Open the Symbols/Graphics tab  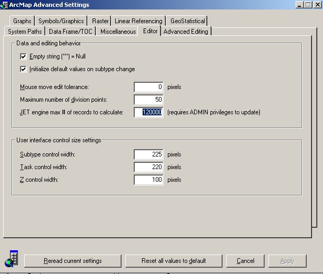point(61,21)
